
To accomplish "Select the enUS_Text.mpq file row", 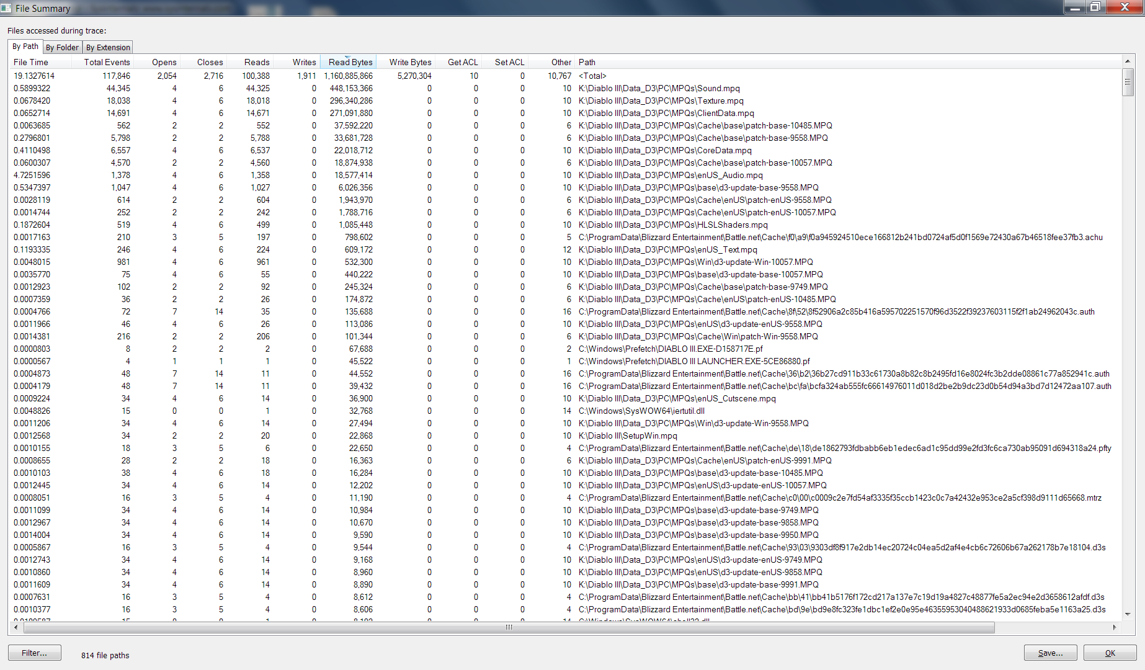I will pyautogui.click(x=566, y=249).
